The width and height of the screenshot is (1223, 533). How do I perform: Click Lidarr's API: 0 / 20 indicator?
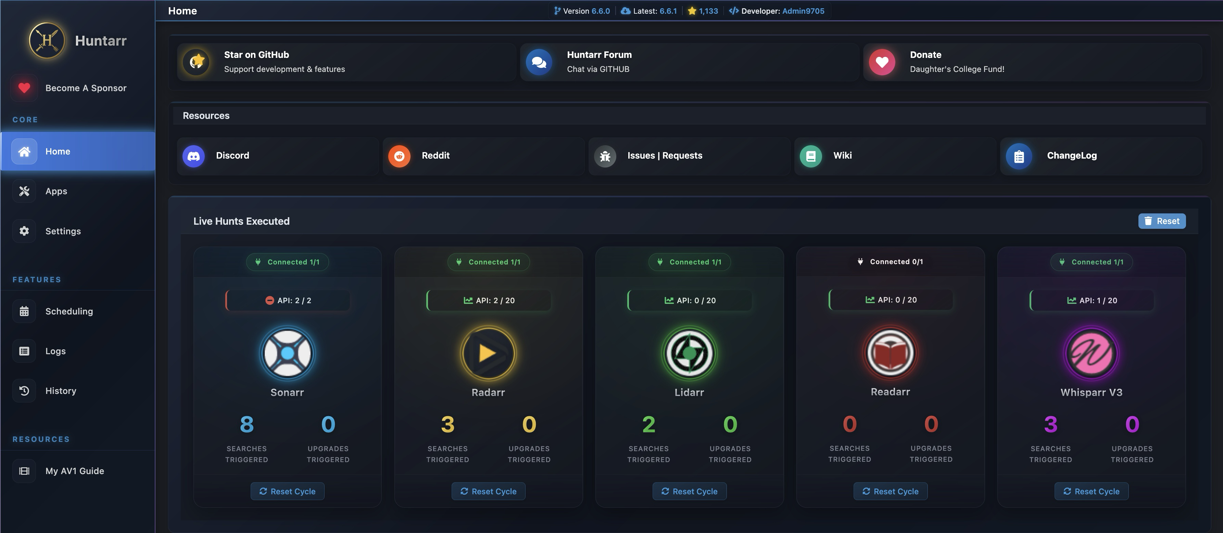[x=689, y=300]
